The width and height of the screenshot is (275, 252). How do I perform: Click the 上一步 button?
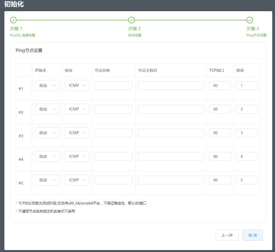tap(227, 235)
